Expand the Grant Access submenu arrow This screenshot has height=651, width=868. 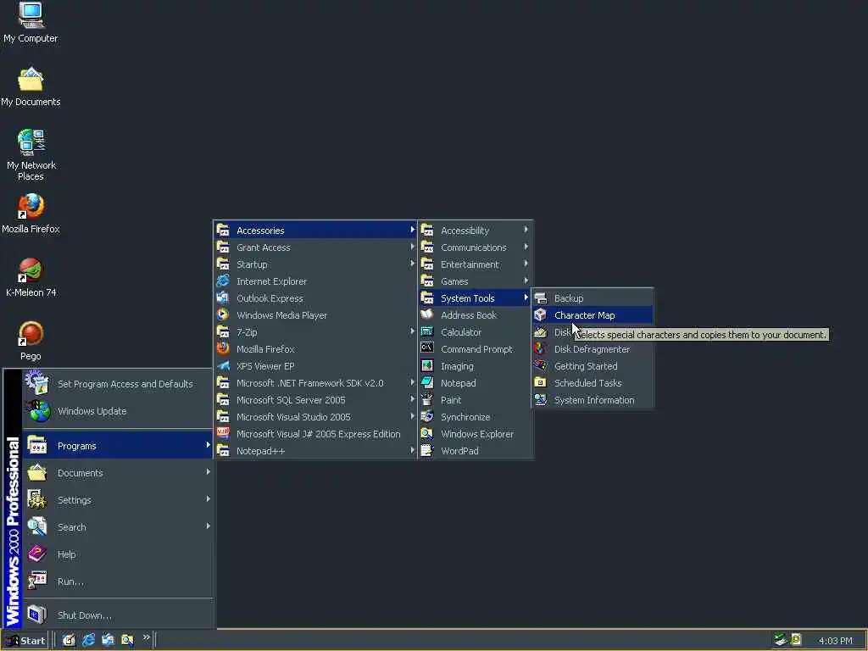[x=413, y=247]
